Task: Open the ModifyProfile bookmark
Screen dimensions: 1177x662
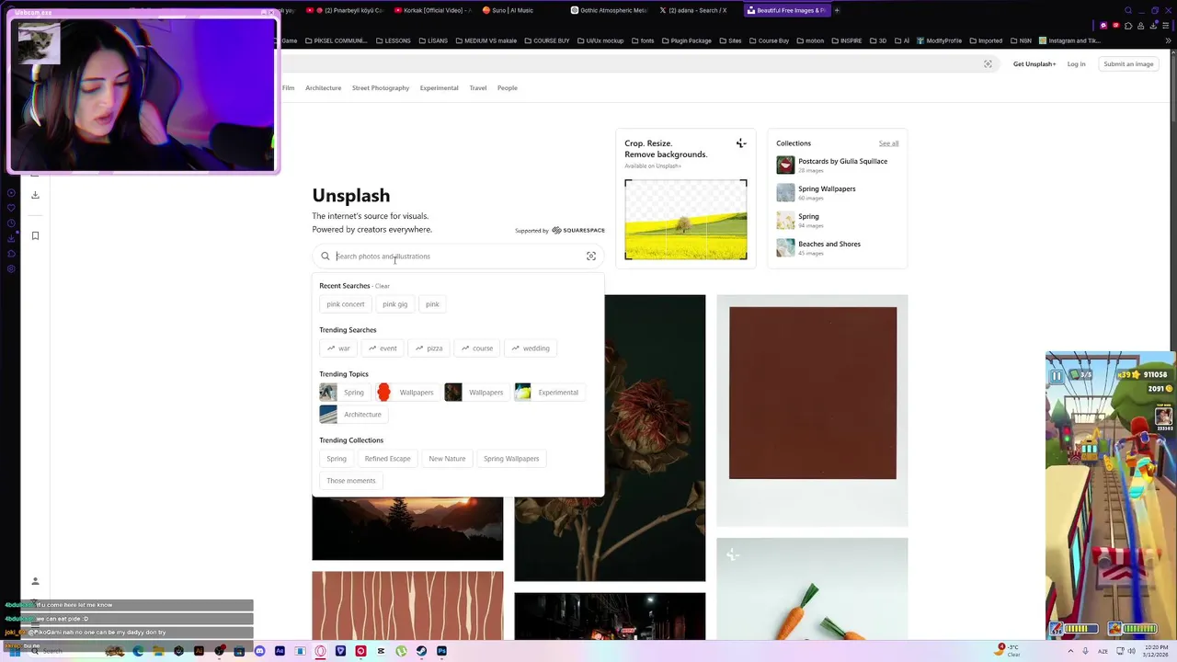Action: pyautogui.click(x=939, y=40)
